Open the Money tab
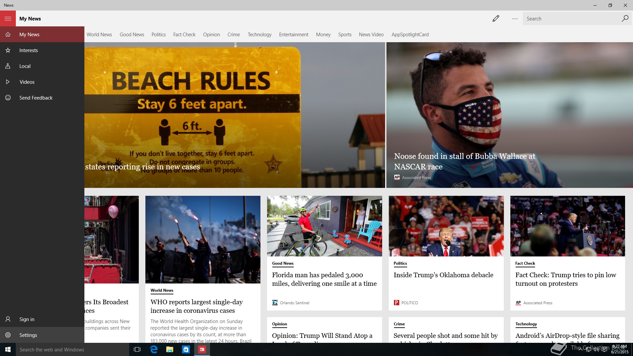633x356 pixels. pos(323,35)
